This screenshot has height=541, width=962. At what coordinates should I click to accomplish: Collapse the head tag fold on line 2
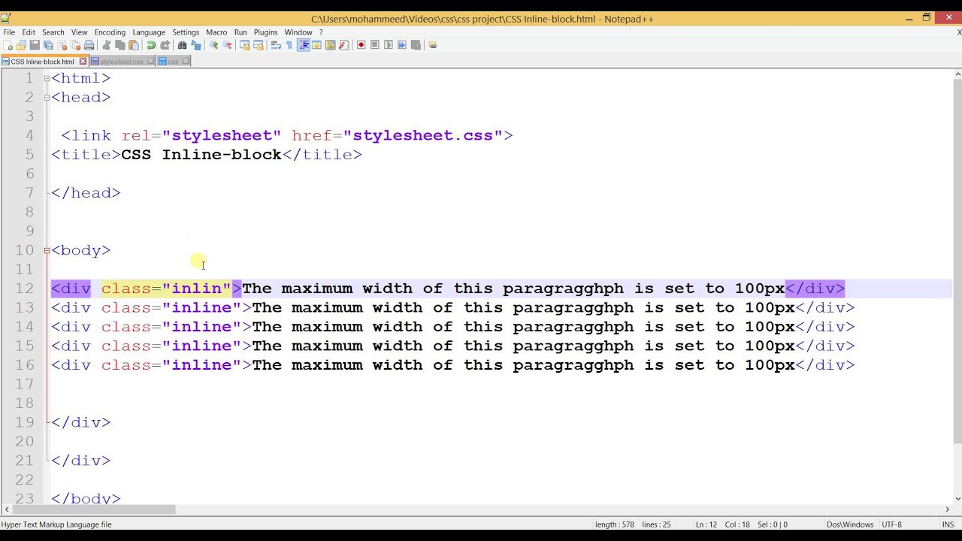coord(47,97)
